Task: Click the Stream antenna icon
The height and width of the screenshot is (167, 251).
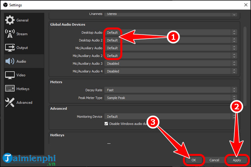Action: (x=10, y=34)
